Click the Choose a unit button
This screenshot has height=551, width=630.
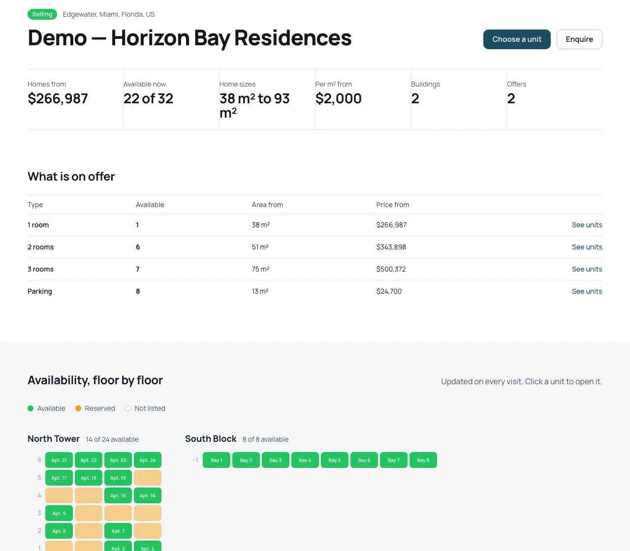coord(517,39)
